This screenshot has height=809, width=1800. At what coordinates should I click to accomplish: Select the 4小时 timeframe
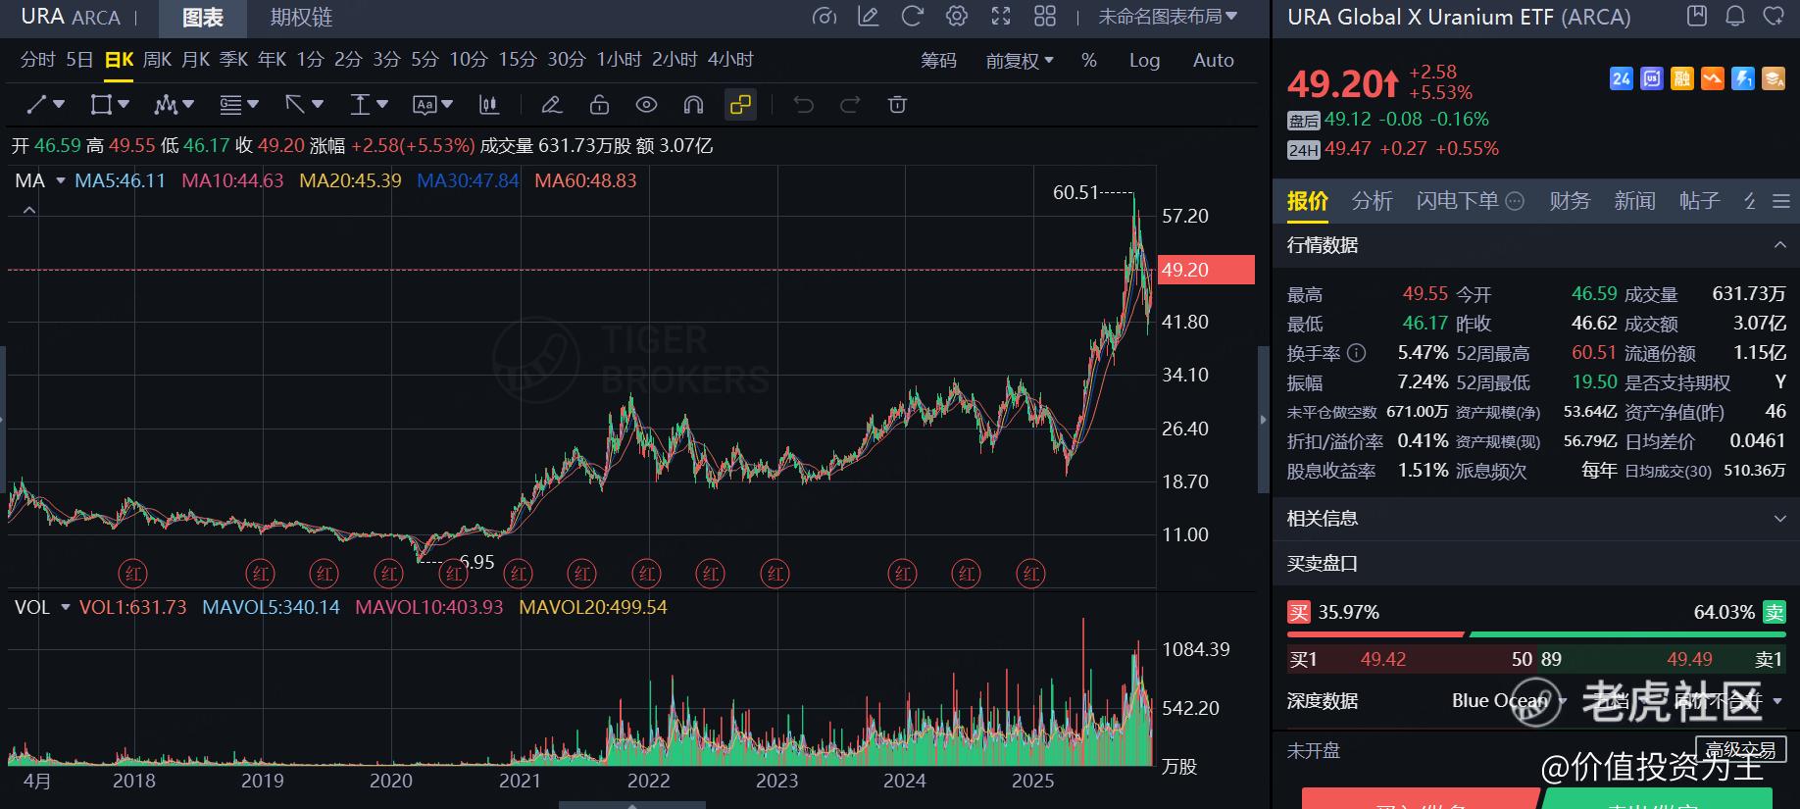(731, 60)
